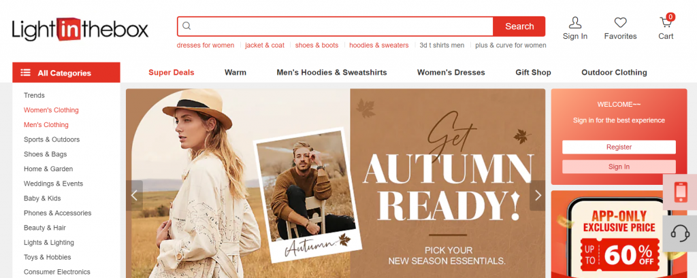
Task: Open the App-Only Exclusive Price banner
Action: pyautogui.click(x=619, y=234)
